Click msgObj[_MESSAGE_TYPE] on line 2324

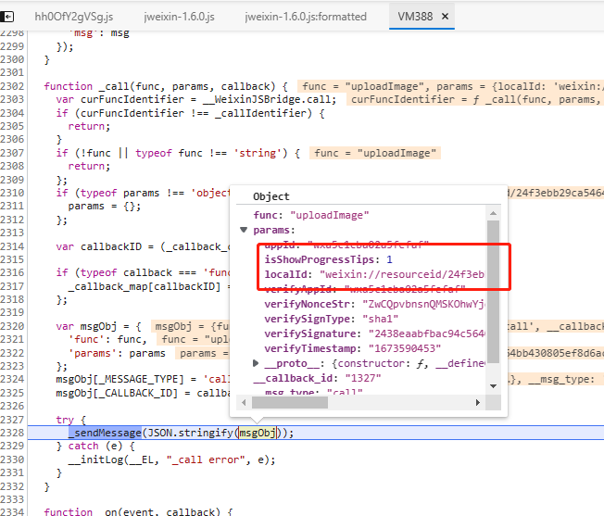[x=120, y=379]
